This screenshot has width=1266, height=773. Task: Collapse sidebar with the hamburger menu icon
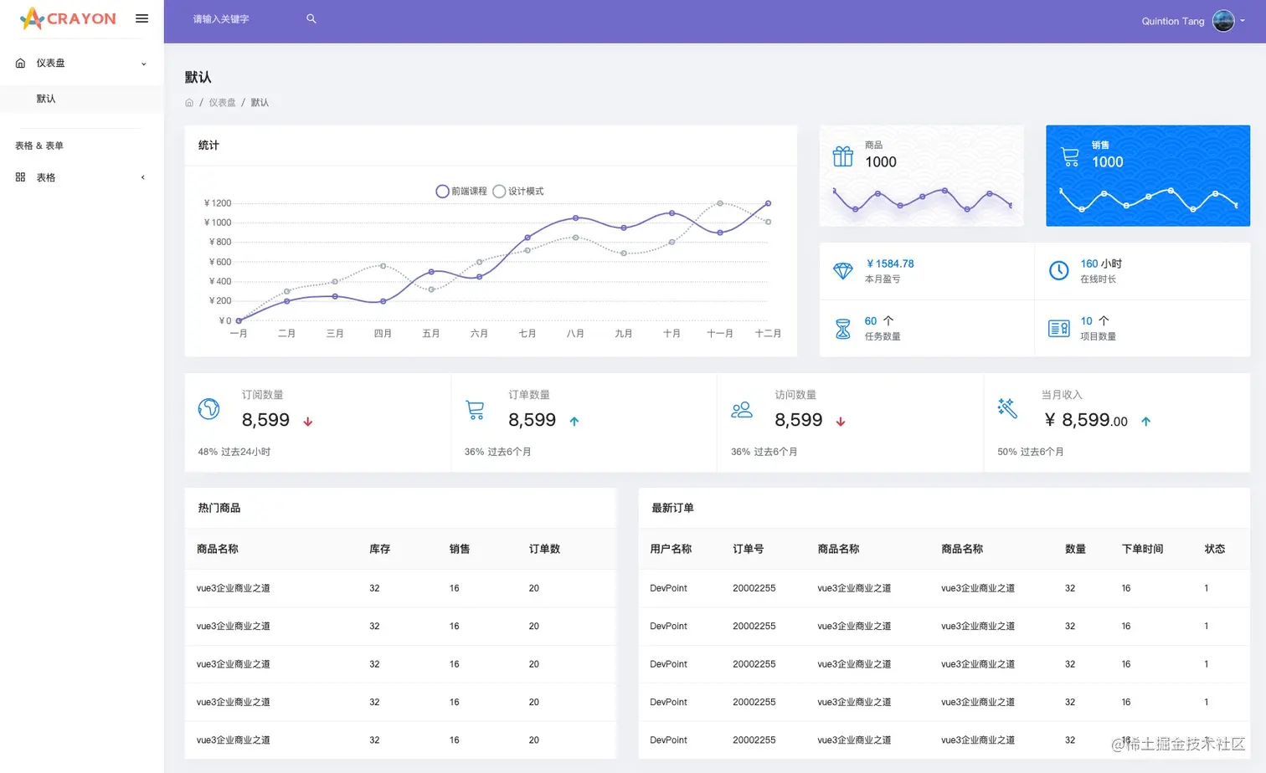point(142,18)
